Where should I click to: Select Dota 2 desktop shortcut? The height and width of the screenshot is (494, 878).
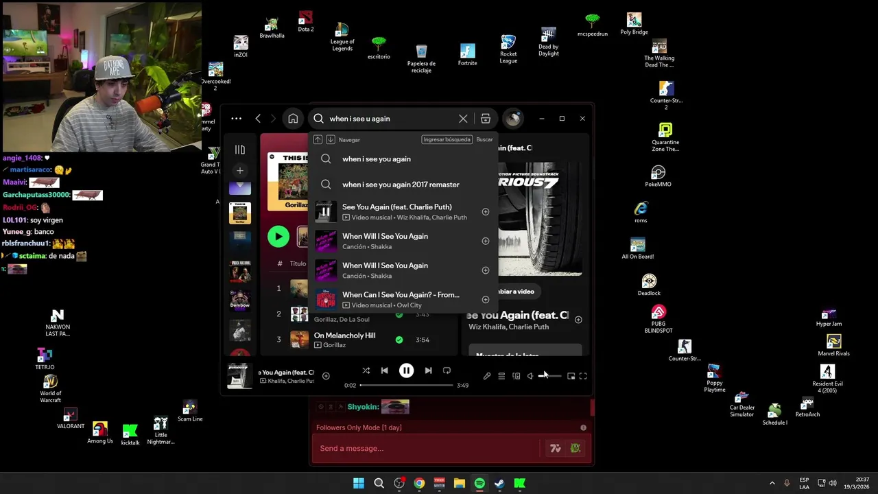tap(306, 21)
